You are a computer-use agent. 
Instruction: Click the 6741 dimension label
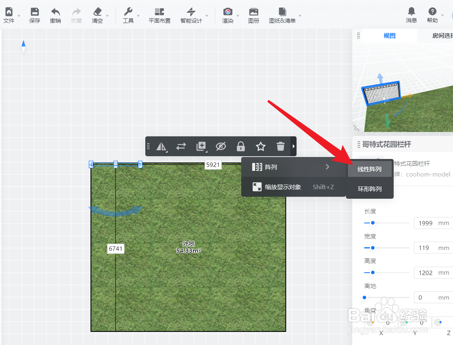click(115, 249)
